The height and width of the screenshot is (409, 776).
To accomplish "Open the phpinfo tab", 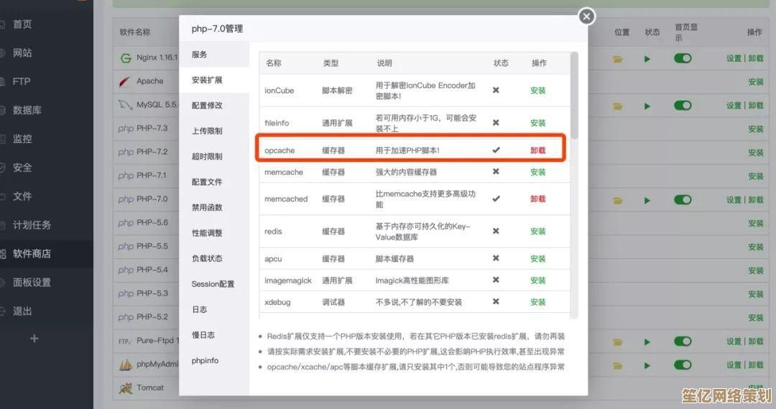I will 205,361.
